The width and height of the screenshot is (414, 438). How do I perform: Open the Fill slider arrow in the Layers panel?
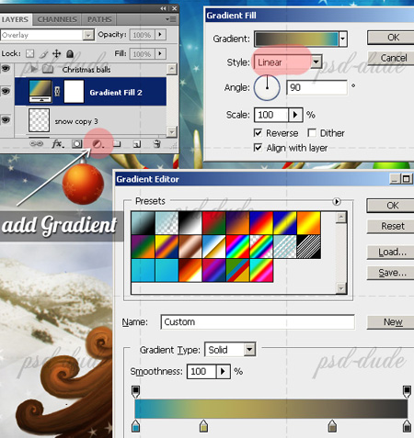point(160,53)
